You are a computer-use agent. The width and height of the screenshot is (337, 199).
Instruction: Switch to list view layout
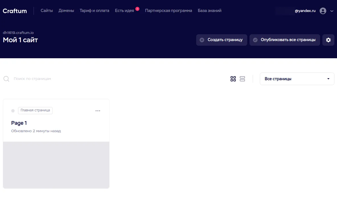242,79
